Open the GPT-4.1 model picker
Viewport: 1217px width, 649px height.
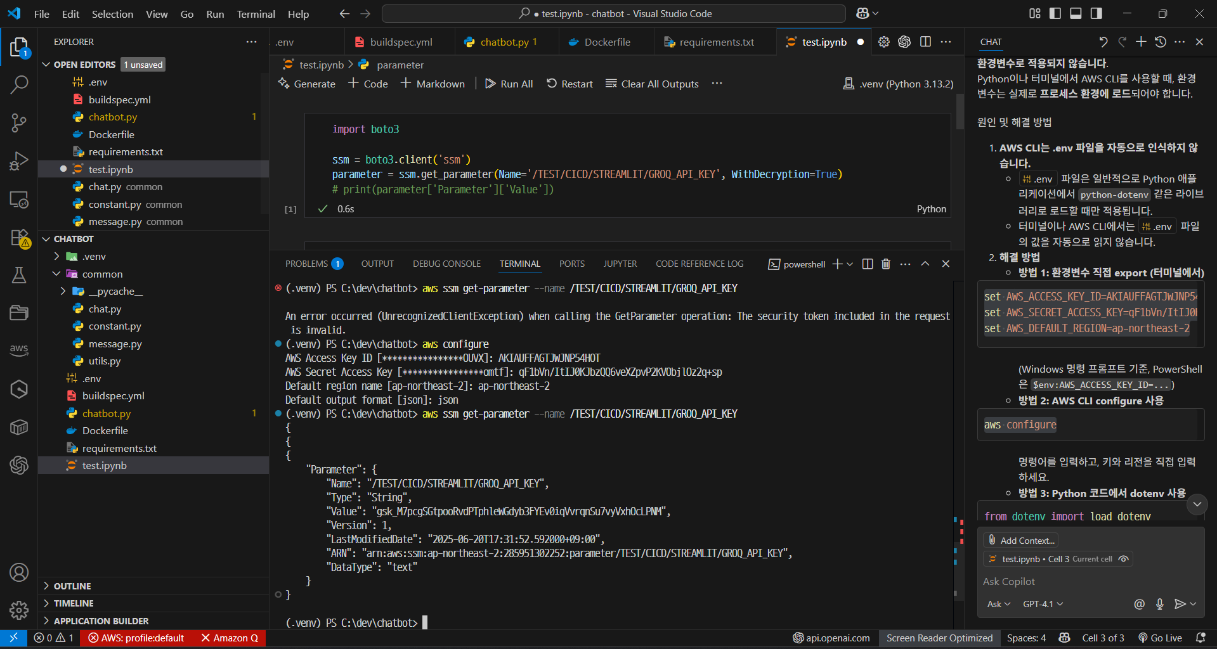tap(1043, 604)
